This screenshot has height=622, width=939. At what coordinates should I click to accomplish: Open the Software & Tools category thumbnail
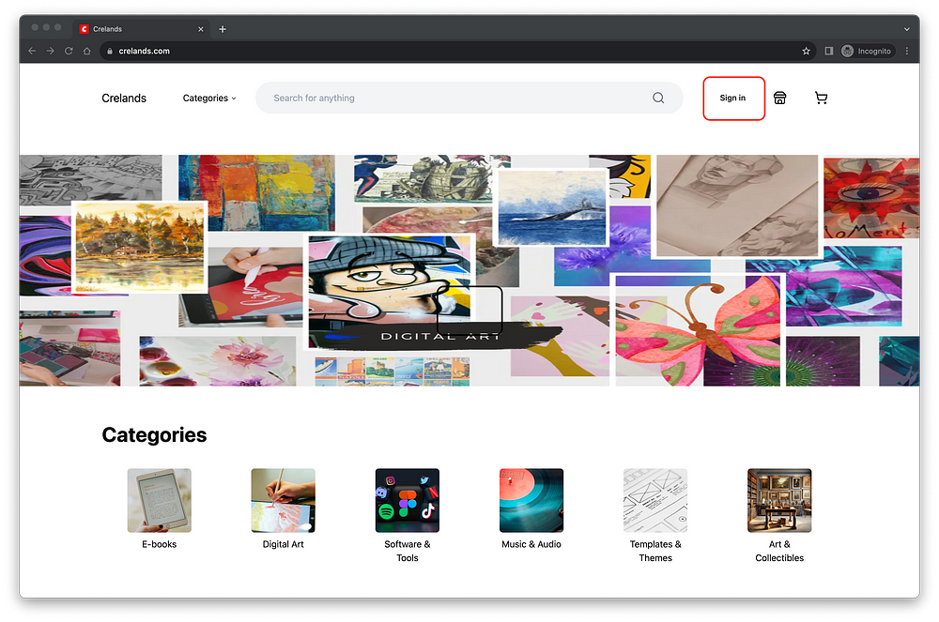click(408, 501)
